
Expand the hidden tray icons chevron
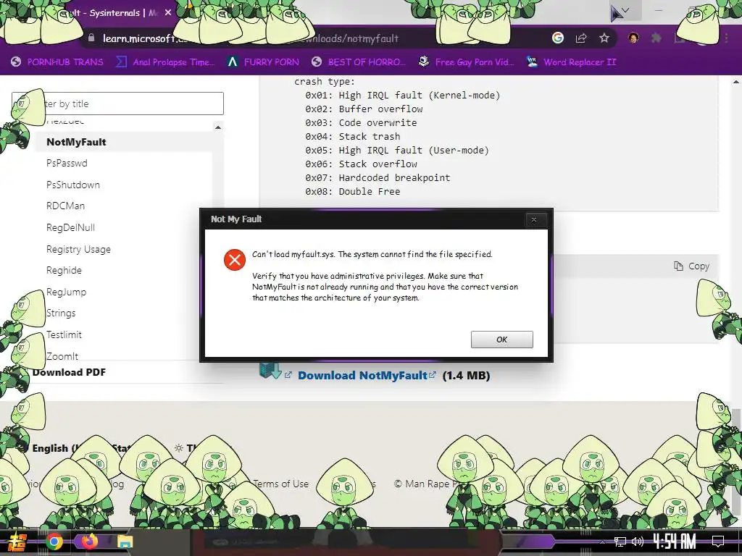tap(602, 542)
